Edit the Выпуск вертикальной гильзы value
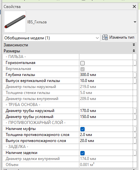 106,81
